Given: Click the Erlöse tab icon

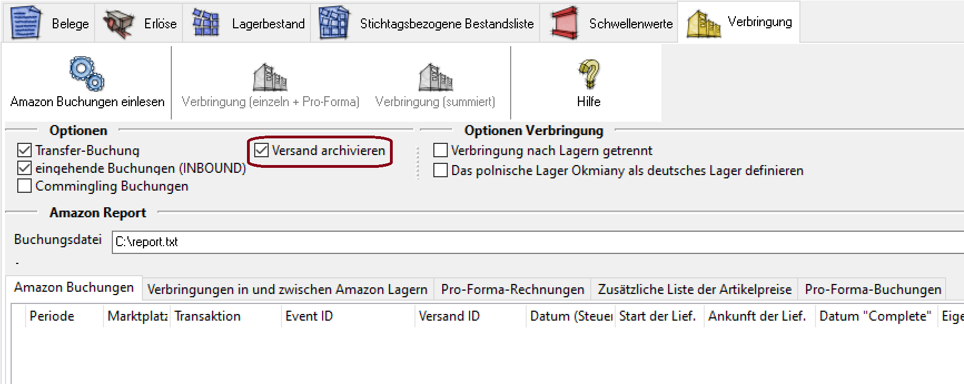Looking at the screenshot, I should 118,24.
